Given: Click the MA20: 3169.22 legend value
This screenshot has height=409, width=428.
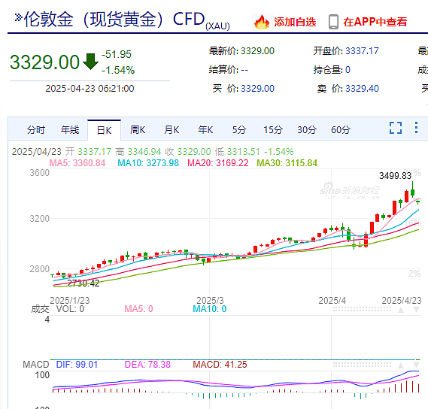Looking at the screenshot, I should click(x=218, y=163).
